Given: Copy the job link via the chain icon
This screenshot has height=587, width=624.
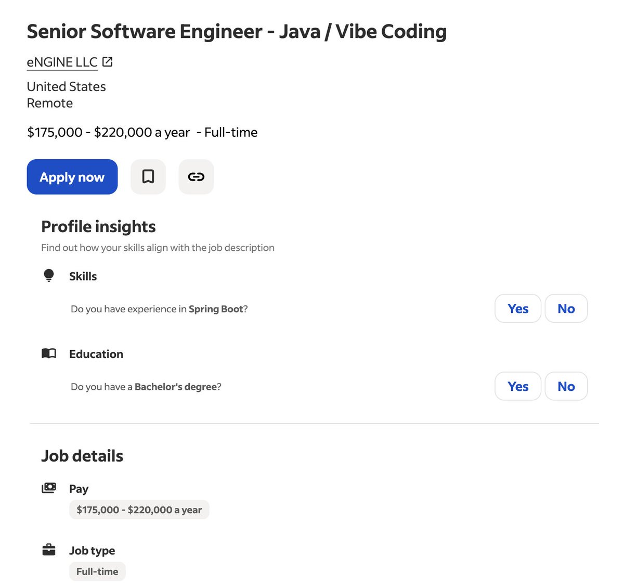Looking at the screenshot, I should tap(196, 176).
